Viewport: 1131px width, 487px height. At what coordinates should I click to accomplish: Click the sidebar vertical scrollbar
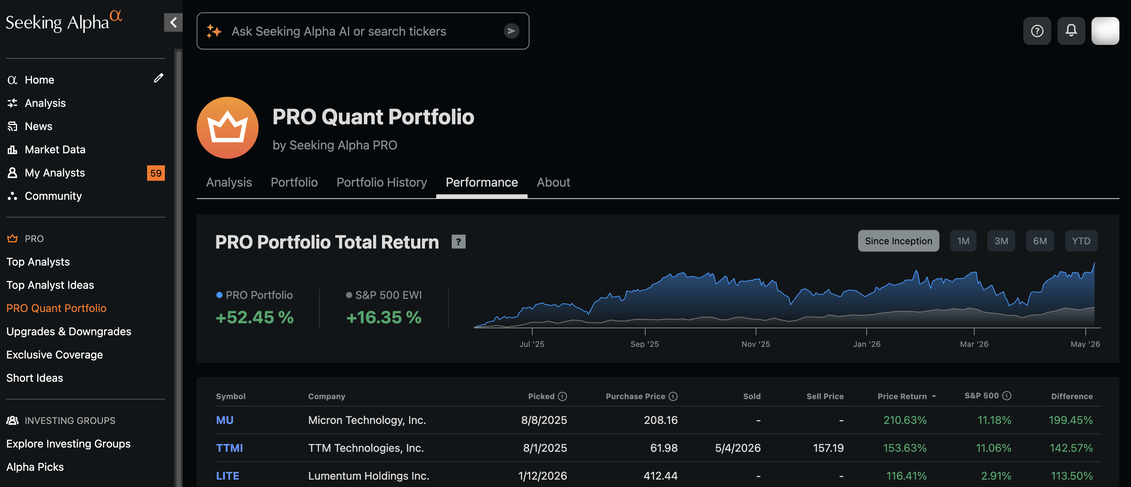coord(178,268)
